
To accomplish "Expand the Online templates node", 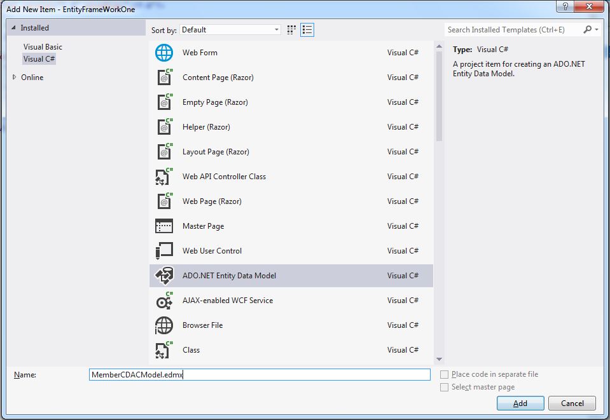I will tap(14, 78).
